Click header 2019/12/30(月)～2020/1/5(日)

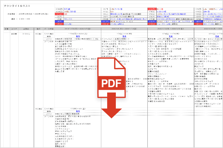[78, 29]
